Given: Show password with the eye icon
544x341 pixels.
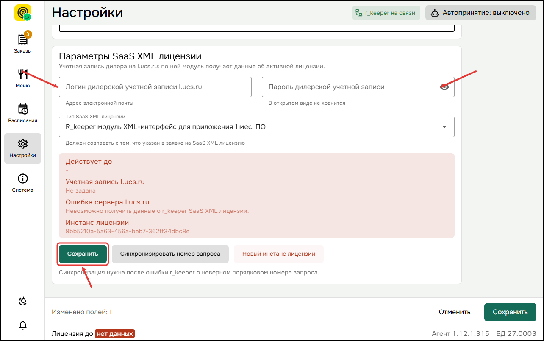Looking at the screenshot, I should [444, 87].
